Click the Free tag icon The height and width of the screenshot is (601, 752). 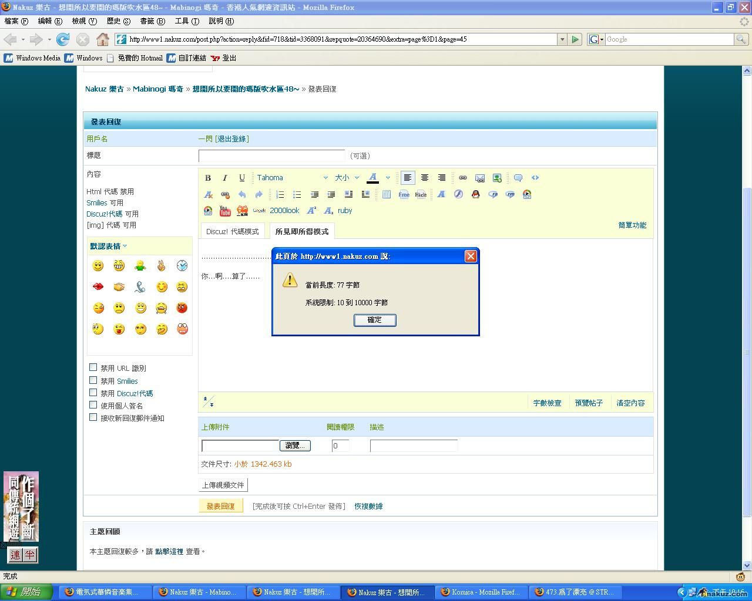(x=404, y=194)
